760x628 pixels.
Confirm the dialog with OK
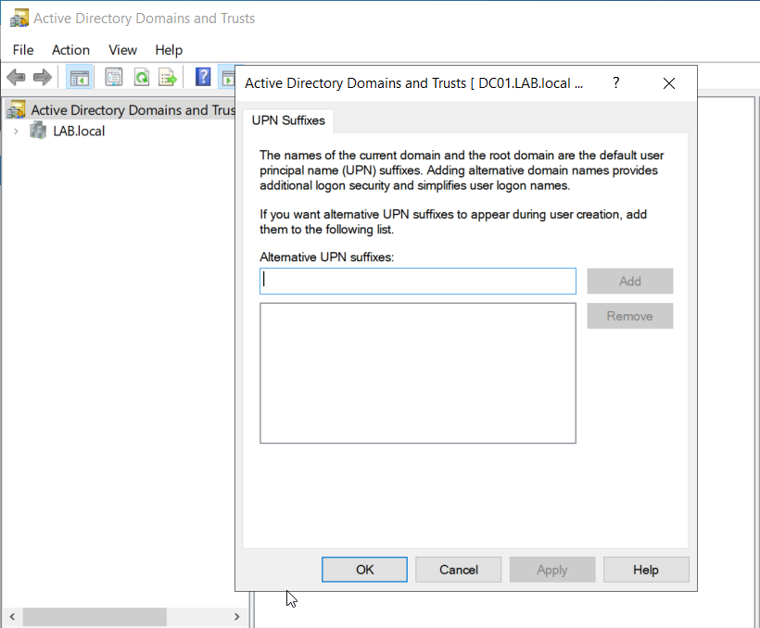point(364,570)
